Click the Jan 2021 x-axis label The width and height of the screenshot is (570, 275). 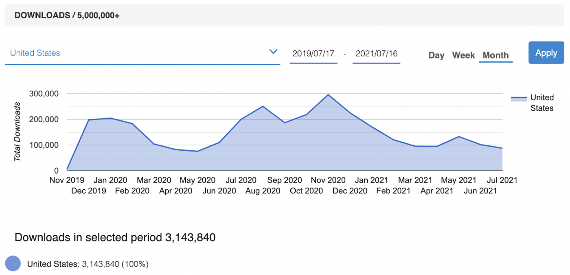pos(372,180)
